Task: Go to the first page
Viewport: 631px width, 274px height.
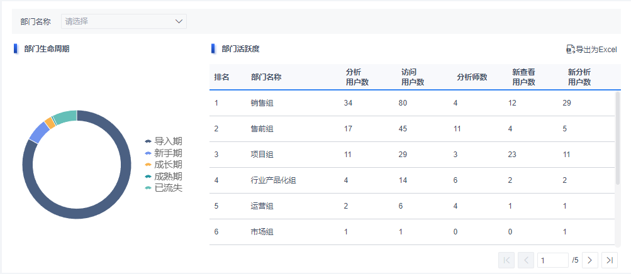Action: coord(506,260)
